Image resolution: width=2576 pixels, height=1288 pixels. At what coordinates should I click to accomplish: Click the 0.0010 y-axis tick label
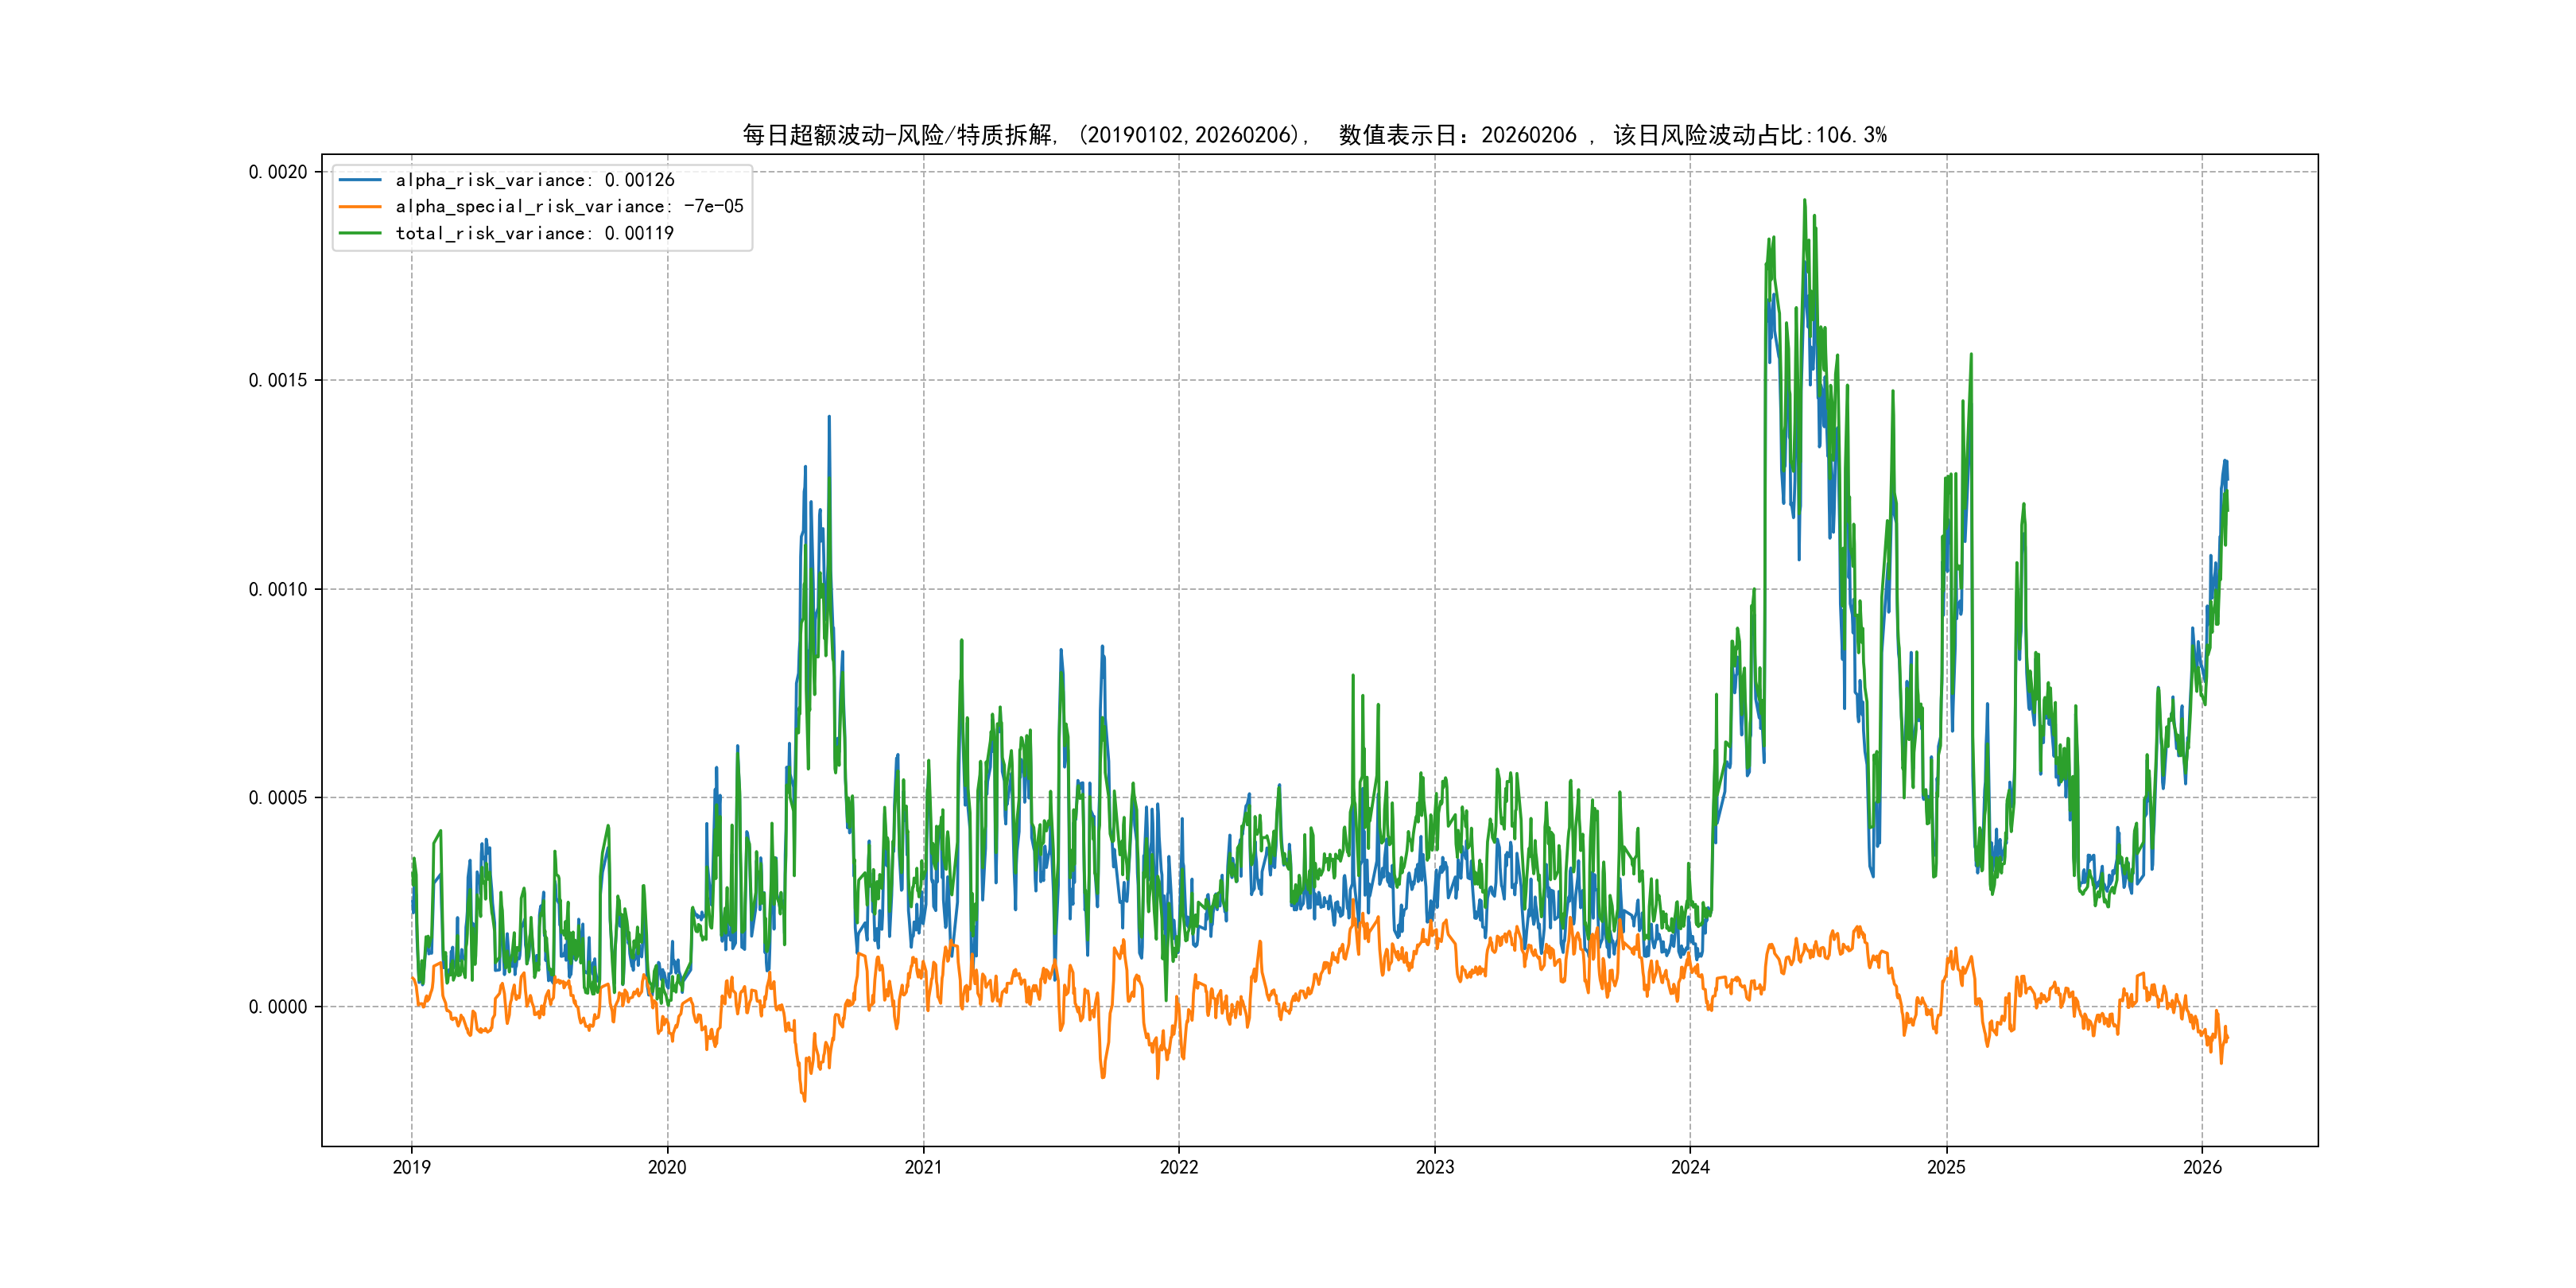[278, 589]
